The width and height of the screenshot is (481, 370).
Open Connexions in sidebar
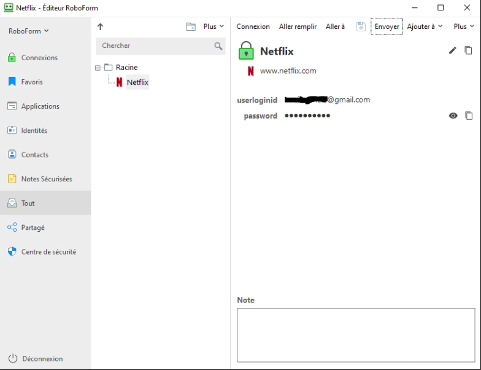coord(45,58)
